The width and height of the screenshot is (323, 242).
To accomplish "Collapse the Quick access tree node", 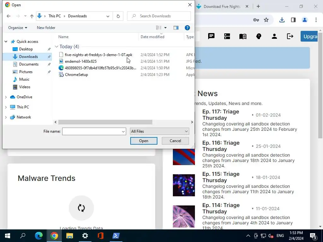I will [6, 42].
